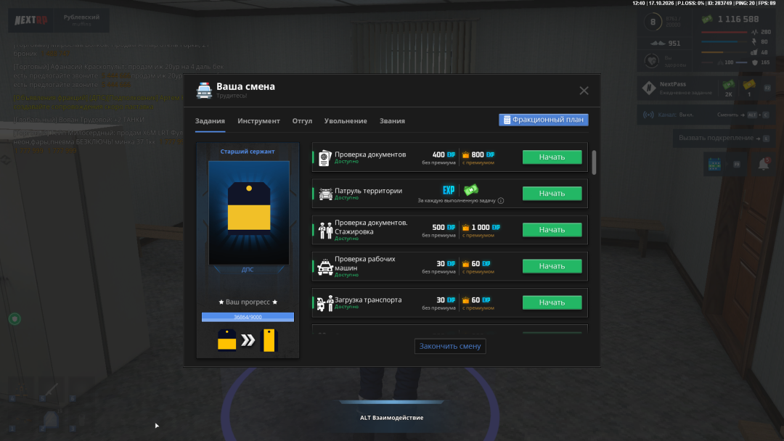Screen dimensions: 784x441
Task: Click the heart health icon in HUD
Action: pos(651,61)
